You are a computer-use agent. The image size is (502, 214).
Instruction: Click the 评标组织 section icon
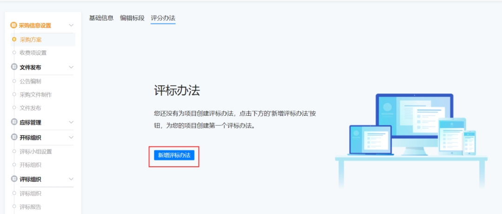coord(14,179)
